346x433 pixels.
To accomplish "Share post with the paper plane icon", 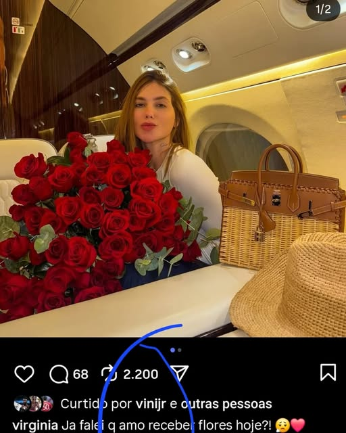I will pyautogui.click(x=180, y=373).
